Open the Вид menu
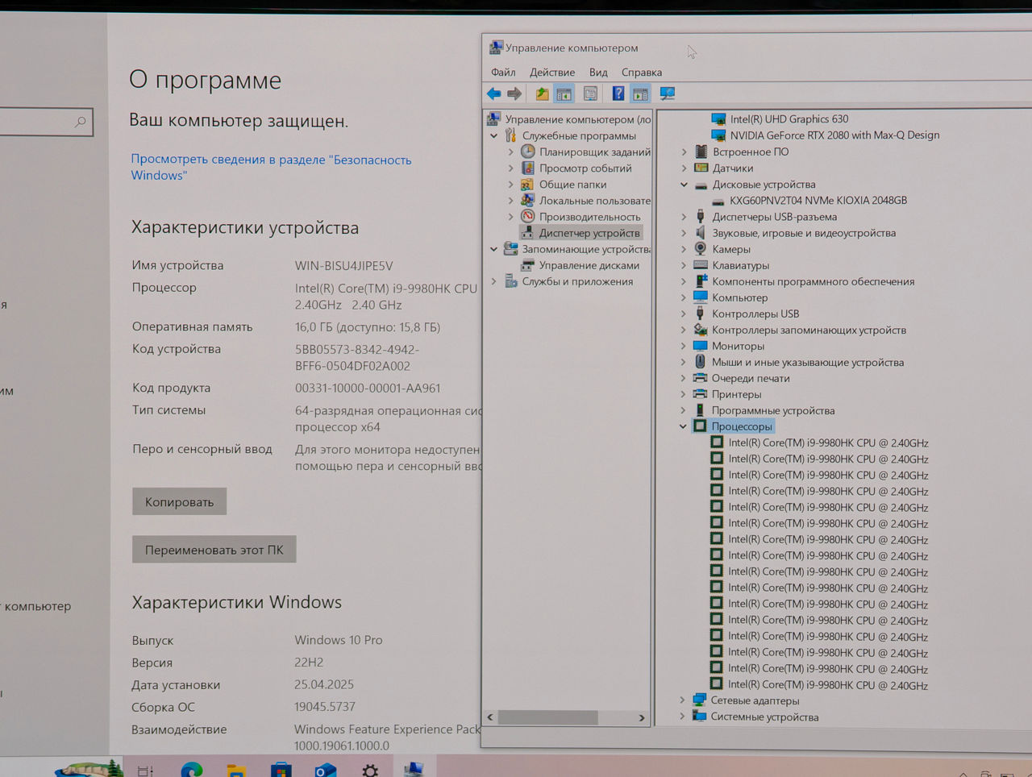 point(598,72)
